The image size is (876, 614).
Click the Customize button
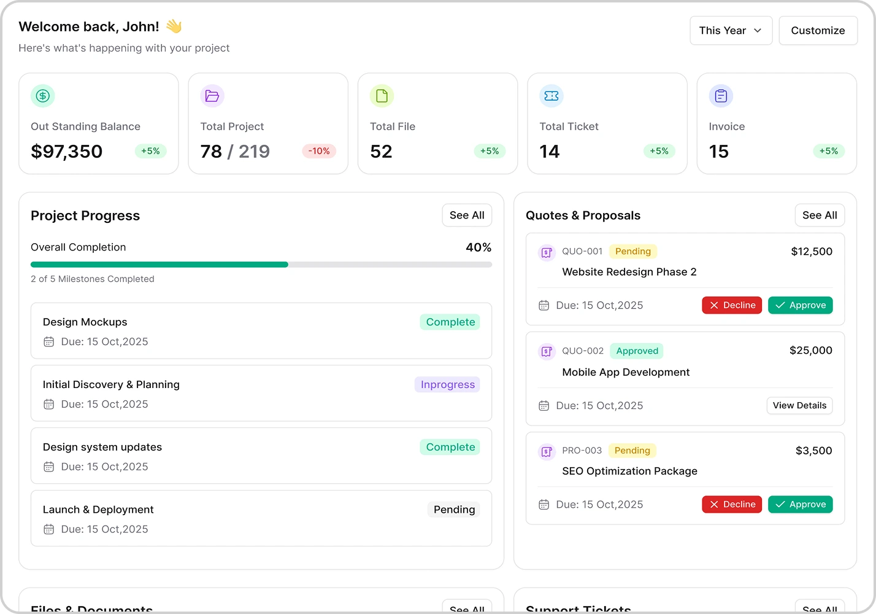(818, 30)
